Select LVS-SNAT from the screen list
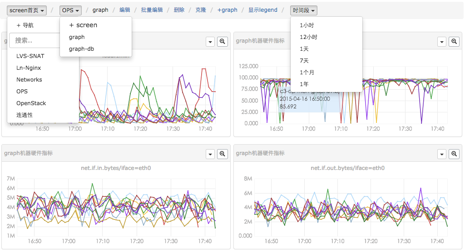Image resolution: width=465 pixels, height=252 pixels. coord(30,56)
